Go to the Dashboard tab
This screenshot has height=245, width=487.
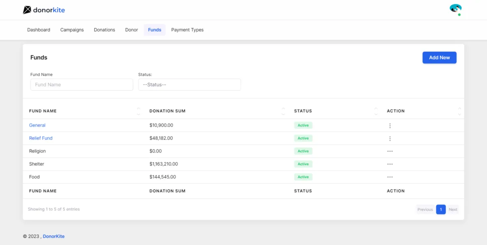coord(39,30)
